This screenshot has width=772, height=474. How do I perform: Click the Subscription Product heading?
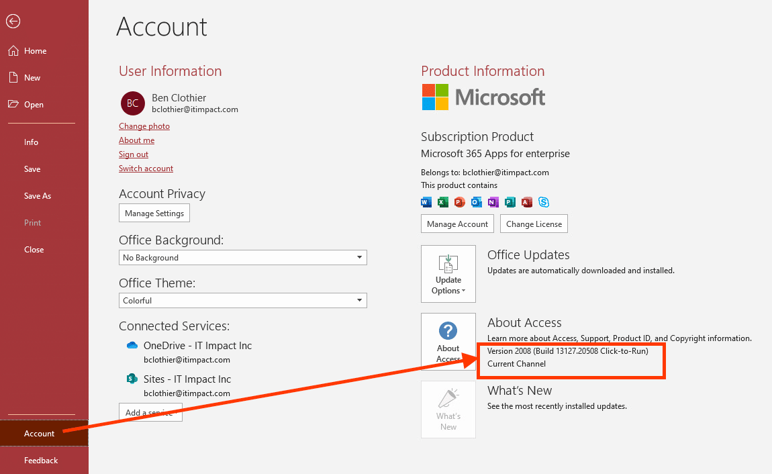point(477,137)
